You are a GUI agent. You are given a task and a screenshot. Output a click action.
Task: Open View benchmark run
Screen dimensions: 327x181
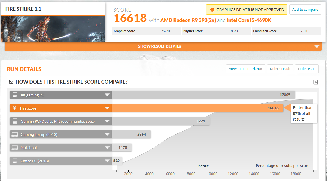tap(246, 69)
